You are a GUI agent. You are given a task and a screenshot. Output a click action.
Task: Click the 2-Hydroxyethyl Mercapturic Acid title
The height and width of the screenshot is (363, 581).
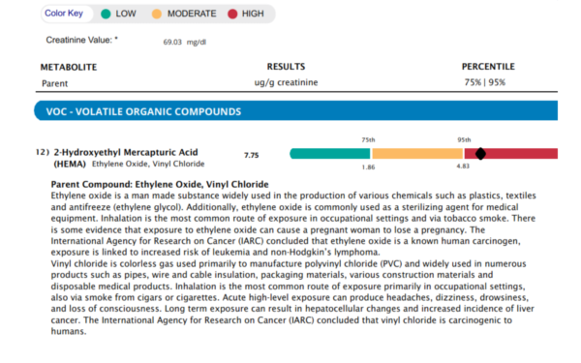(126, 152)
